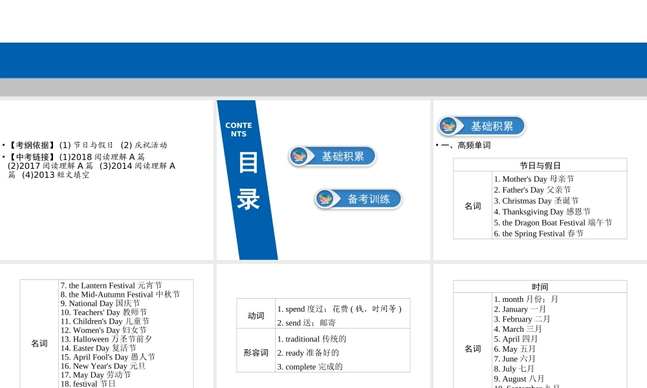647x388 pixels.
Task: Click the Spring Festival 春节 row
Action: [538, 233]
